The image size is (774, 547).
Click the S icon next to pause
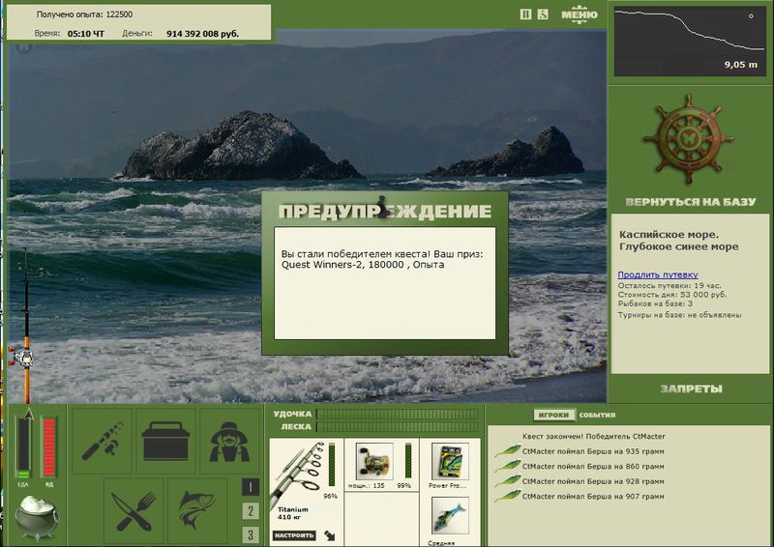click(543, 14)
